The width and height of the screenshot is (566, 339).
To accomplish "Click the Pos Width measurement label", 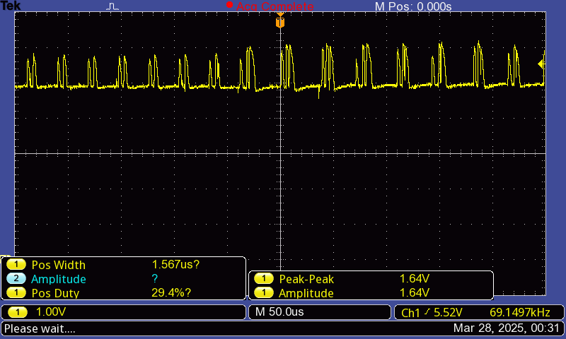I will (59, 265).
